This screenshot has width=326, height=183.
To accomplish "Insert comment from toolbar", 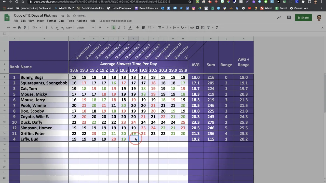I will [x=197, y=28].
